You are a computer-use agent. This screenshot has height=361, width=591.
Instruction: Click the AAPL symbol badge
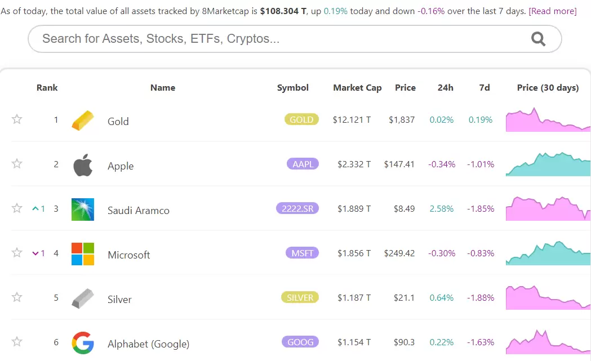pyautogui.click(x=303, y=164)
